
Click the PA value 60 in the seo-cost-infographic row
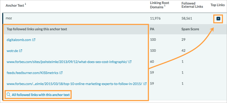click(152, 61)
